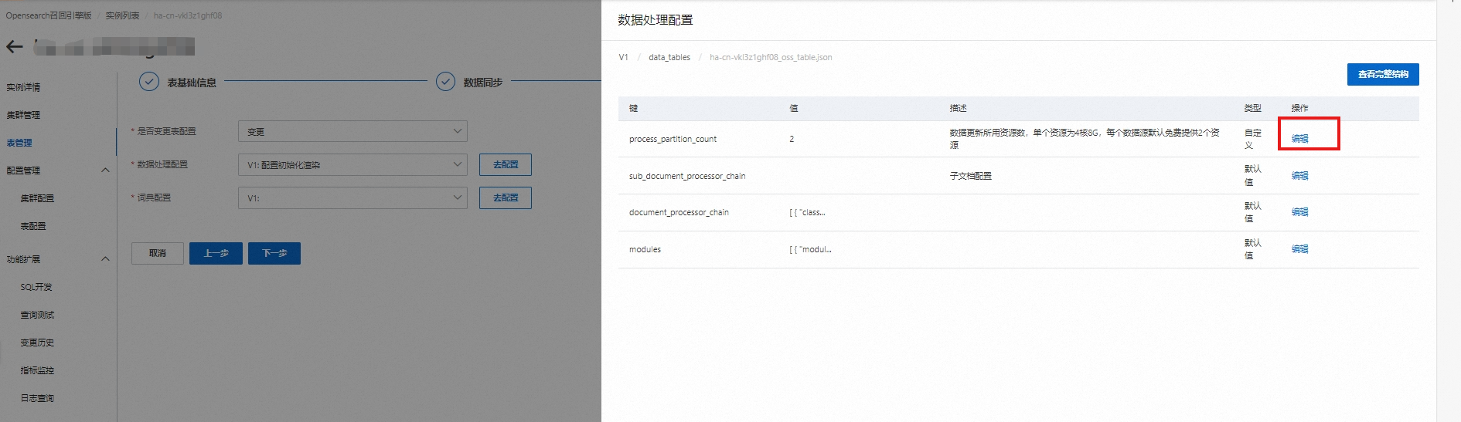Click the 实例列表 breadcrumb
This screenshot has width=1461, height=422.
tap(123, 15)
